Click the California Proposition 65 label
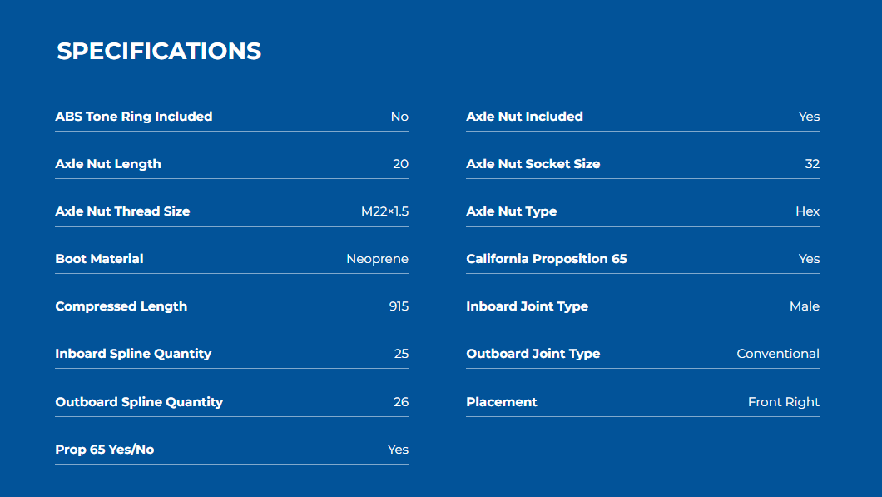Screen dimensions: 882x497 point(546,259)
